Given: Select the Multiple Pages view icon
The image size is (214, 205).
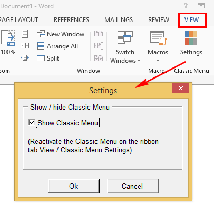Looking at the screenshot, I should pos(25,46).
